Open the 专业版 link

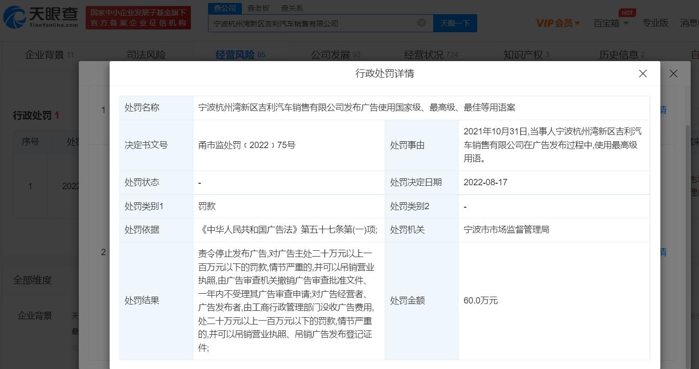655,22
